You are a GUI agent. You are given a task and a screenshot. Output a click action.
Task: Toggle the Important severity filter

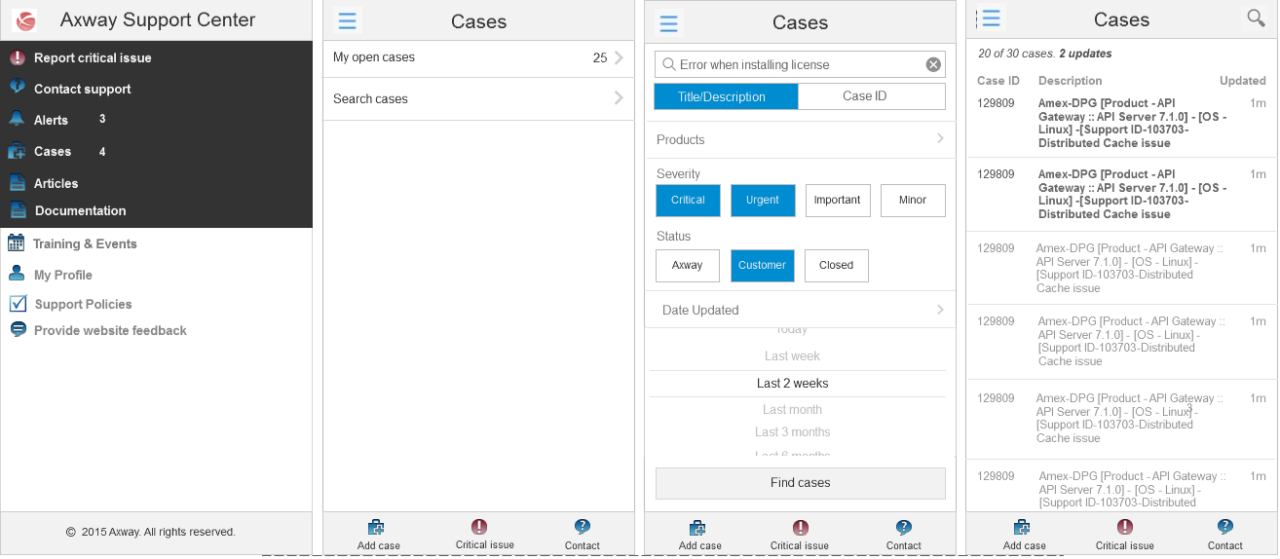(x=837, y=200)
